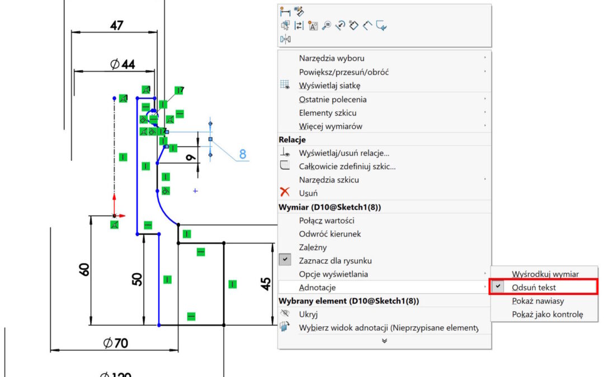The image size is (604, 377).
Task: Click the red X icon next to Usuń
Action: click(285, 193)
